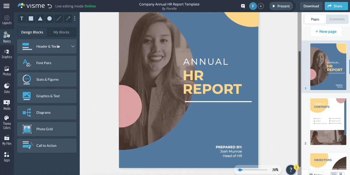Open the comments icon in the top bar
Viewport: 350px width, 175px height.
243,6
